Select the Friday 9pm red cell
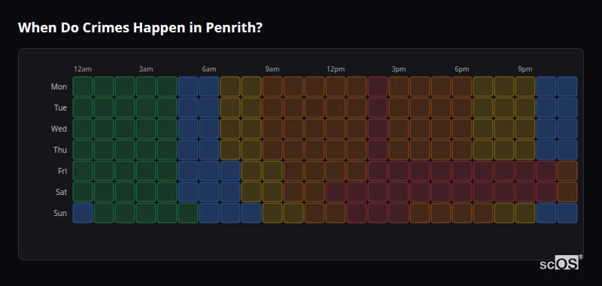 [x=525, y=171]
